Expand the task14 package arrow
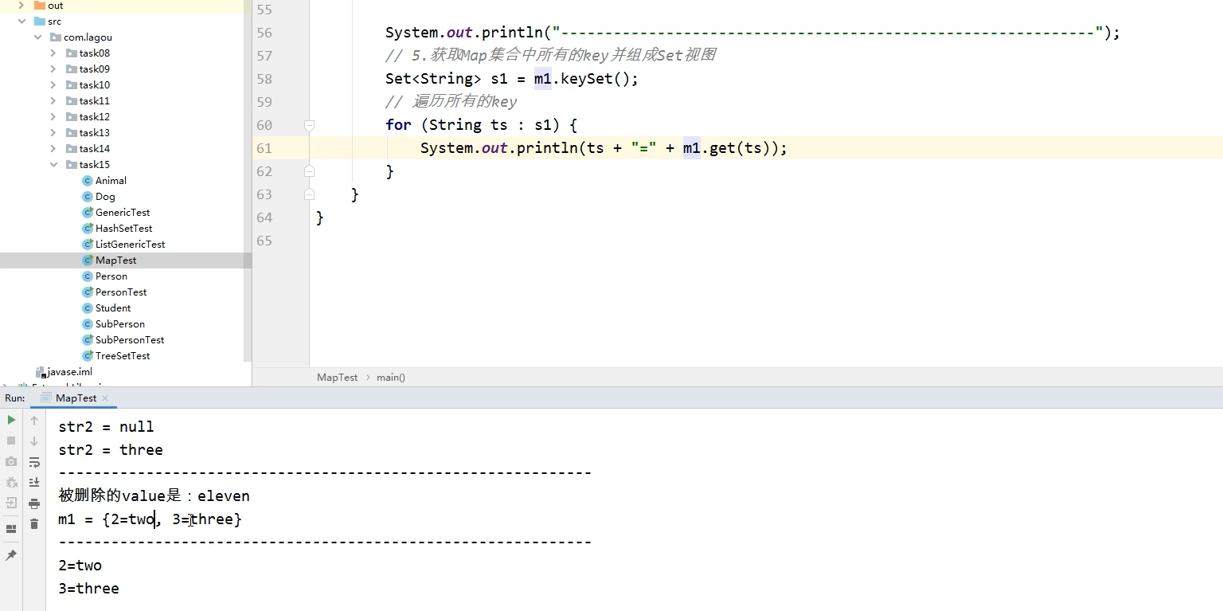The width and height of the screenshot is (1223, 611). pos(53,149)
